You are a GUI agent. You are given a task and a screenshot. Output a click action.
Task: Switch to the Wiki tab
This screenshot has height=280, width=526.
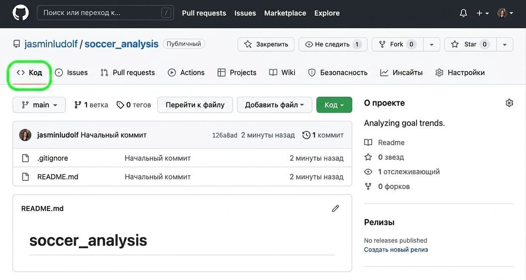coord(282,73)
